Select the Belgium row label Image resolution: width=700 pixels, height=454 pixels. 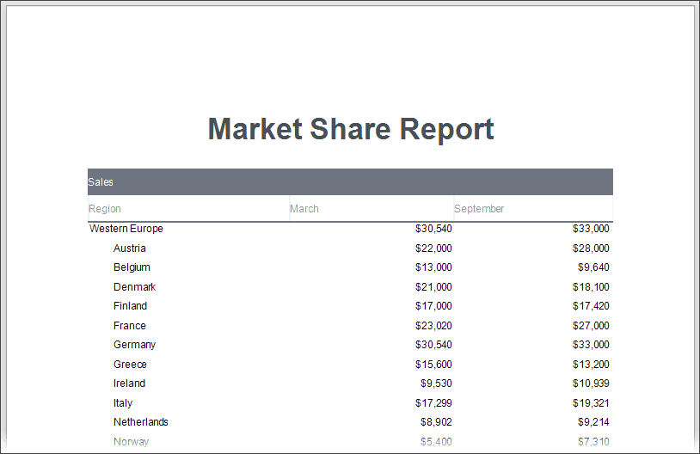pyautogui.click(x=132, y=267)
